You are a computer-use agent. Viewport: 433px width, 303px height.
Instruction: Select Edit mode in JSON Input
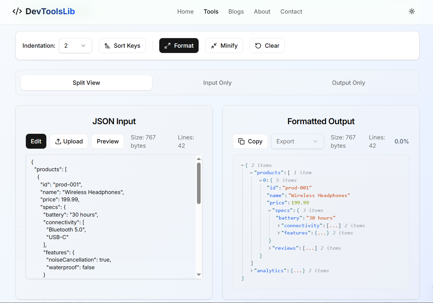tap(36, 141)
